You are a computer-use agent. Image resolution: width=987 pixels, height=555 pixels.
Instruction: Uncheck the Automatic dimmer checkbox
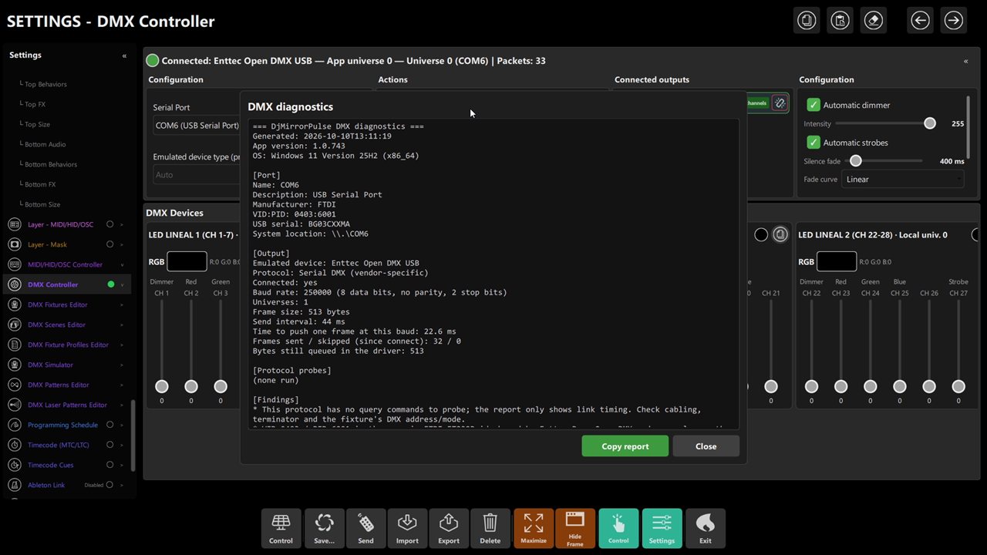click(x=814, y=105)
